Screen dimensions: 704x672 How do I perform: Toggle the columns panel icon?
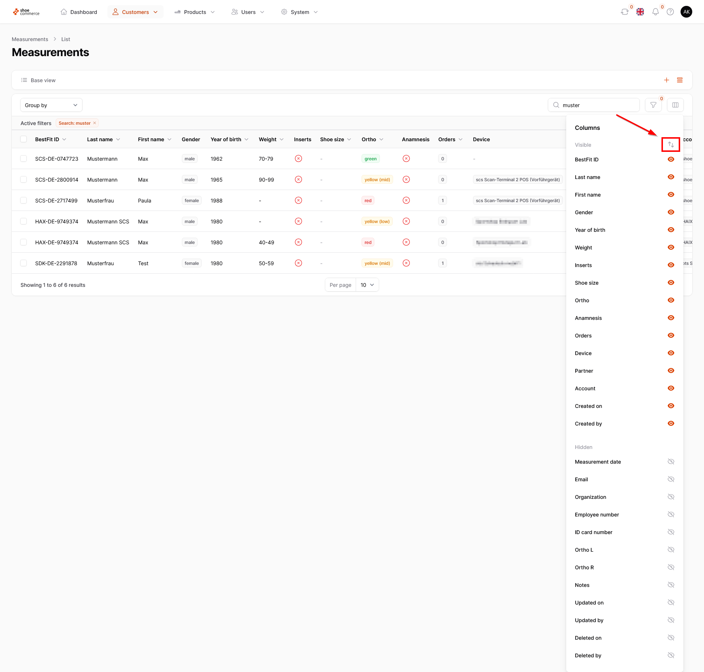click(675, 105)
